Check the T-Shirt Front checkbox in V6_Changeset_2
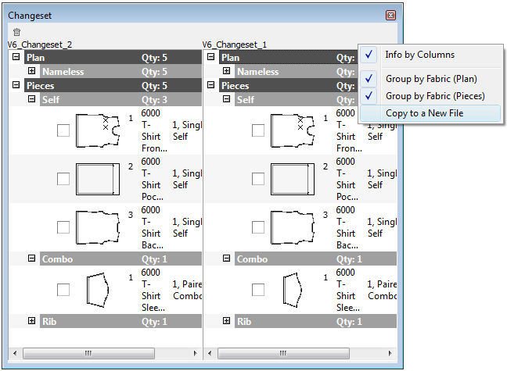 click(x=63, y=131)
